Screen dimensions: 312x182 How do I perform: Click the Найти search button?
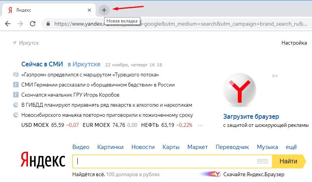[289, 161]
